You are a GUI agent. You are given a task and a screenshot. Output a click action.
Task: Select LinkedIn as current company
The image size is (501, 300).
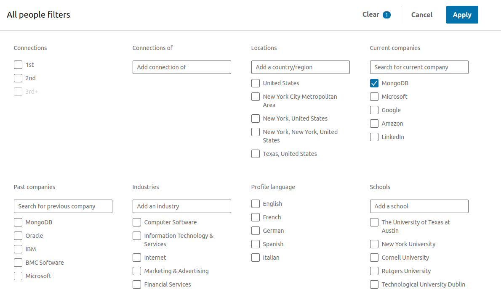[374, 137]
